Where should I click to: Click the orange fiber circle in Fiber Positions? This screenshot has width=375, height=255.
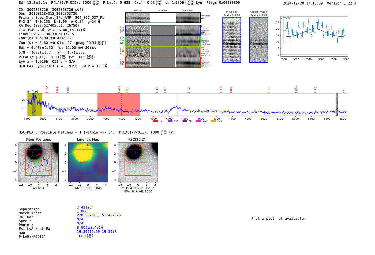tap(42, 169)
